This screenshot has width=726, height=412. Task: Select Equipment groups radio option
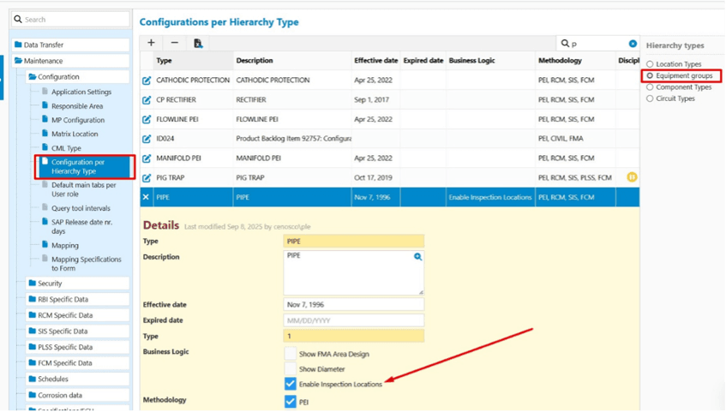[x=650, y=75]
